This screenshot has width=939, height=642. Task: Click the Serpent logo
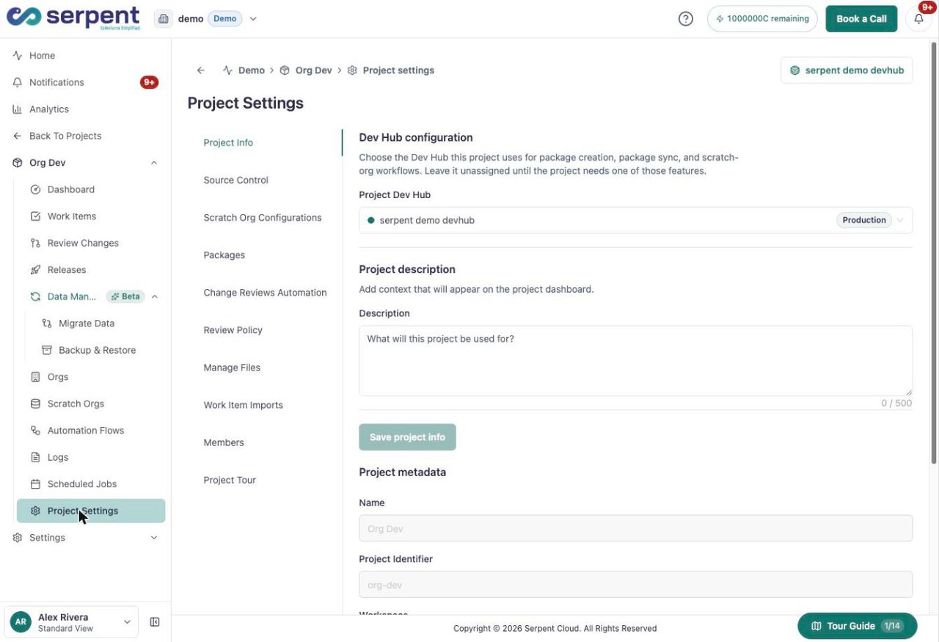click(73, 18)
